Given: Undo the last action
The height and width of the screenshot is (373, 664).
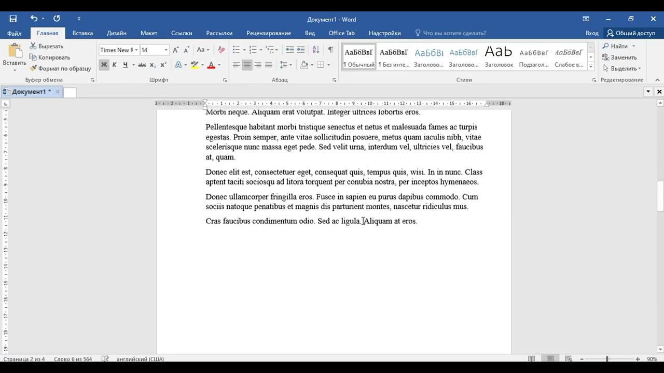Looking at the screenshot, I should tap(34, 19).
